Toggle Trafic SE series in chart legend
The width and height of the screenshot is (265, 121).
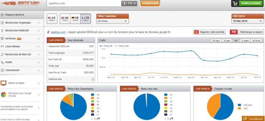pyautogui.click(x=106, y=46)
